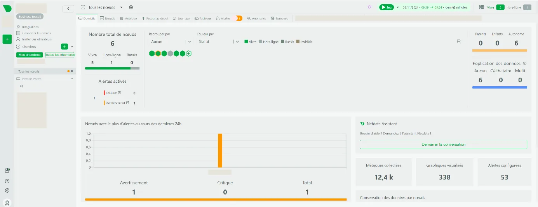The image size is (538, 207).
Task: Click the Netdata Assistant shield icon
Action: tap(362, 124)
